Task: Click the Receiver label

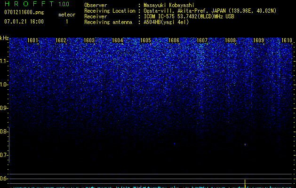Action: coord(96,16)
